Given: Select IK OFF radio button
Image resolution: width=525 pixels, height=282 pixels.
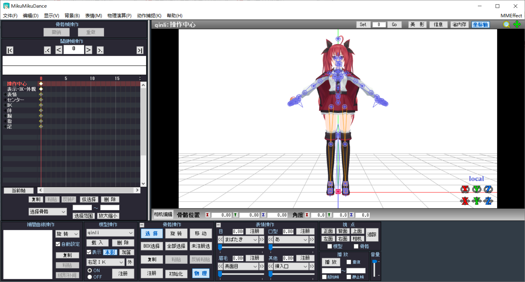Looking at the screenshot, I should [x=90, y=277].
